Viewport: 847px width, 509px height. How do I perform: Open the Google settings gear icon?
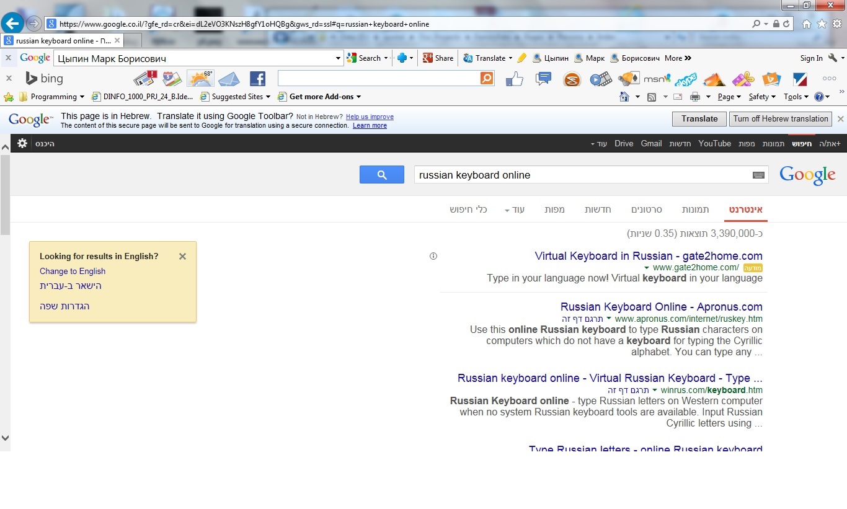pos(22,143)
